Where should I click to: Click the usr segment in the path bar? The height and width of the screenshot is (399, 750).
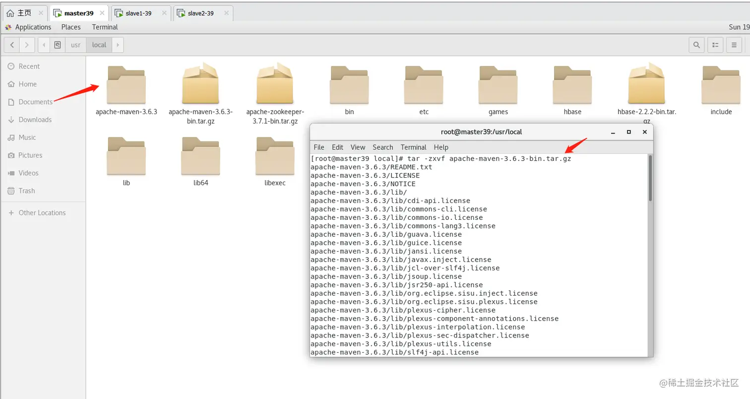pos(75,45)
